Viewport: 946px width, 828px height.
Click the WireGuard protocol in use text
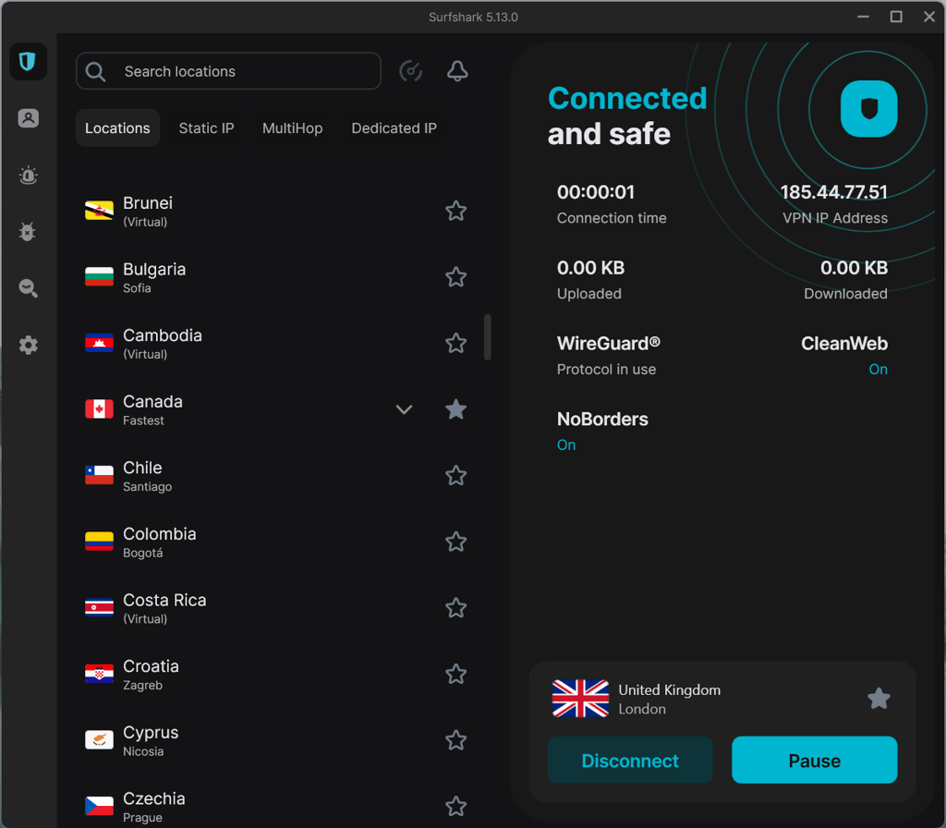coord(608,355)
